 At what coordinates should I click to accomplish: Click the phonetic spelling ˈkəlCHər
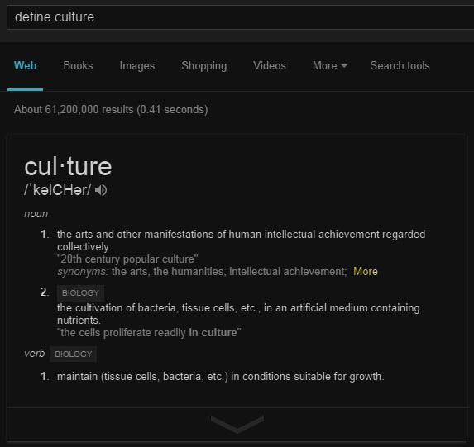57,190
